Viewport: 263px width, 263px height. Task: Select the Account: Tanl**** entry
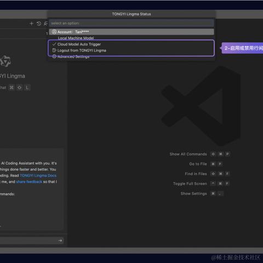[131, 32]
